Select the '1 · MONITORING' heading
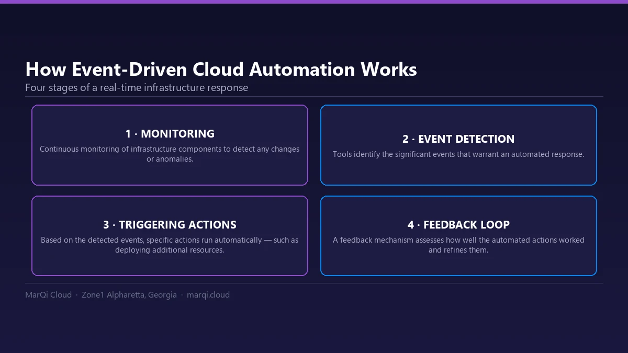This screenshot has width=628, height=353. point(170,134)
